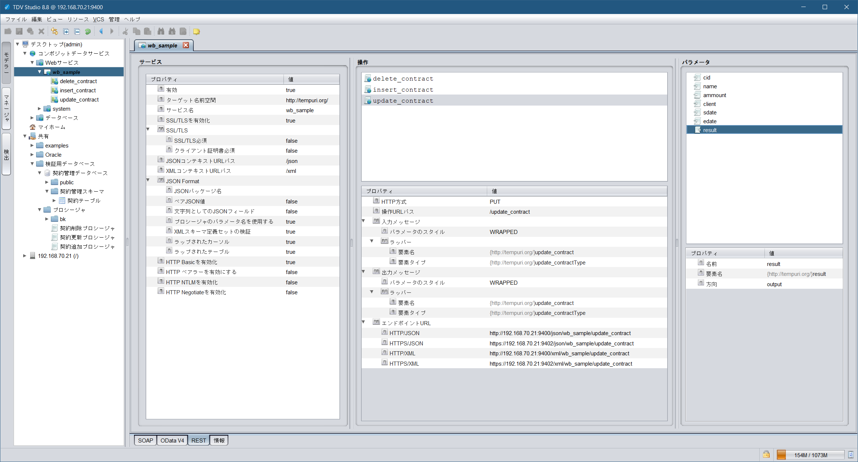Open the 管理 menu
The width and height of the screenshot is (858, 462).
click(x=114, y=19)
